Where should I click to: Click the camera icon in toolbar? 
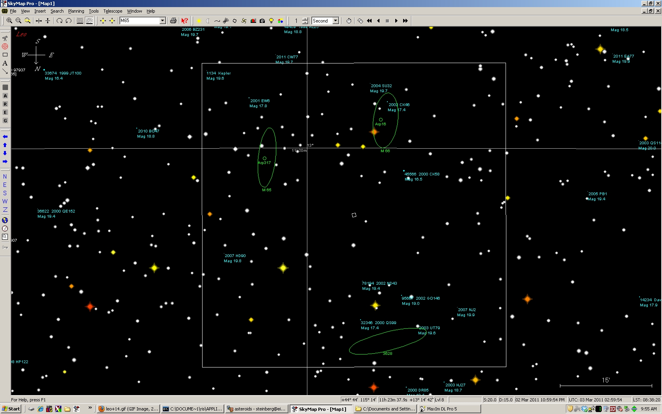[262, 21]
